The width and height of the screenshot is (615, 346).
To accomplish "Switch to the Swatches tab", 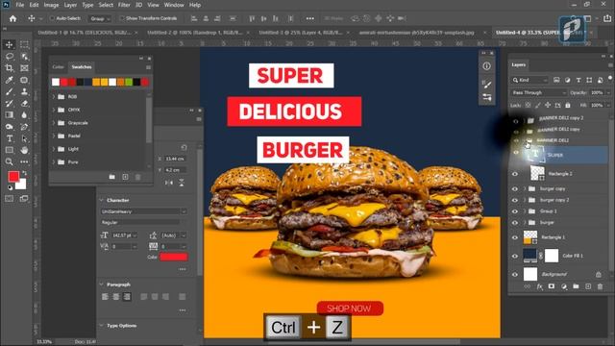I will (82, 67).
